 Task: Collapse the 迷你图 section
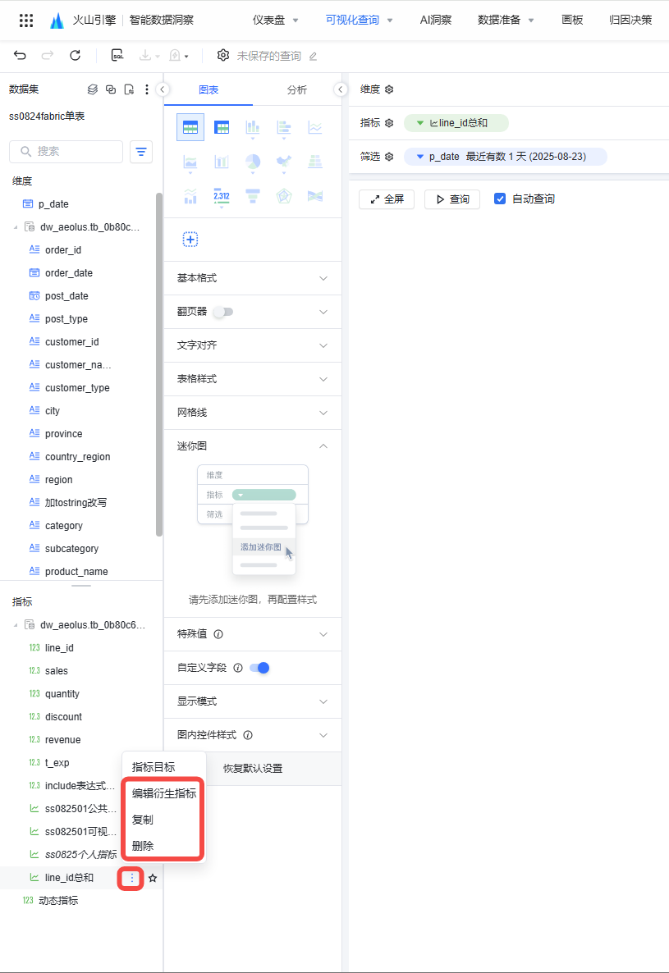click(253, 445)
